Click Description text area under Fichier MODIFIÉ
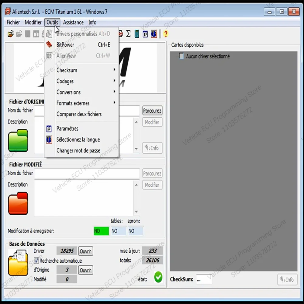 [84, 198]
